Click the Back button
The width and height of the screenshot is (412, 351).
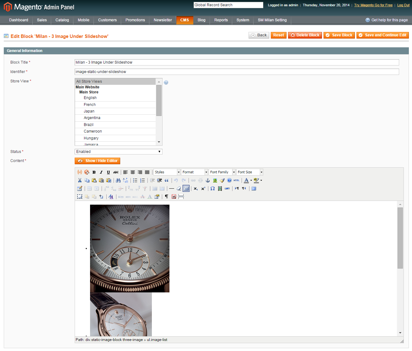259,35
